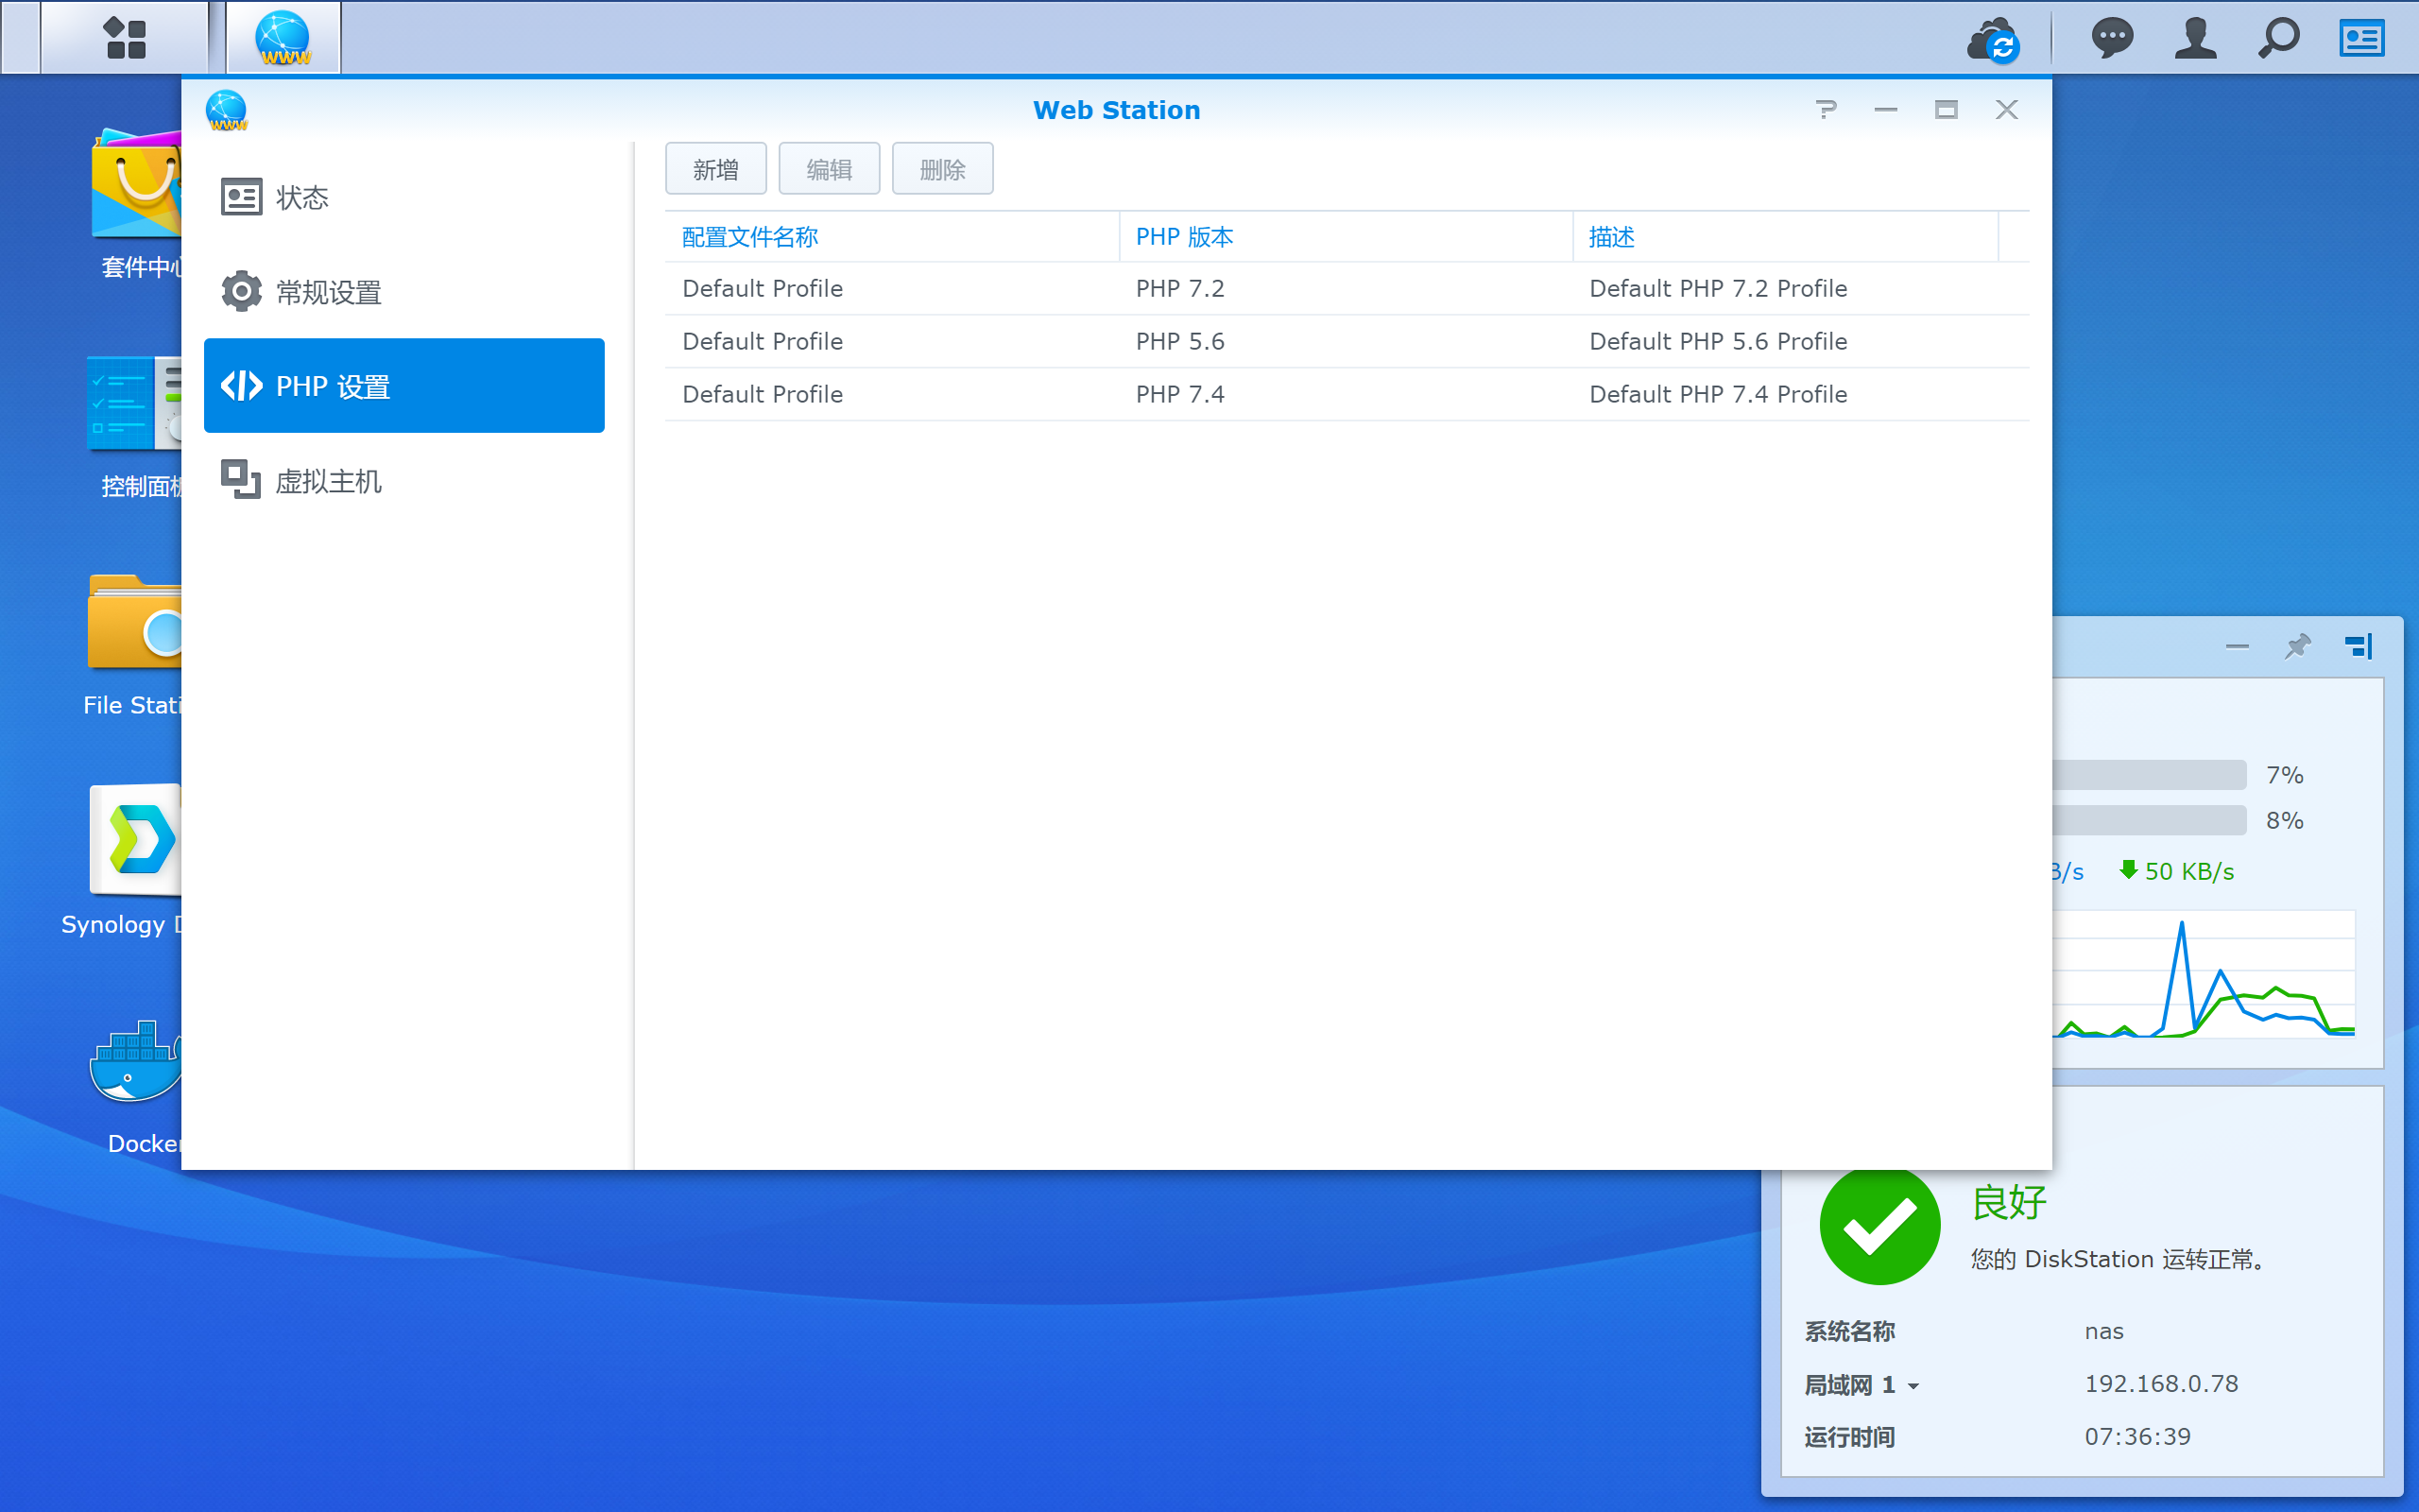Expand the 局域网 1 dropdown arrow

[1913, 1386]
